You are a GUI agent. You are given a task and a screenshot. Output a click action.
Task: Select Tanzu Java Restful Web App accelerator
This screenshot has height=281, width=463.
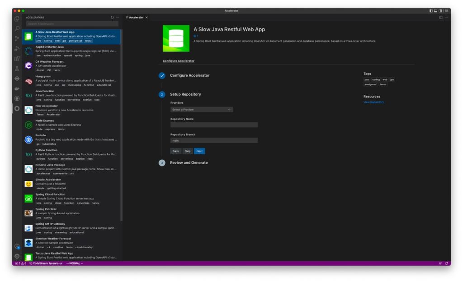(x=71, y=256)
